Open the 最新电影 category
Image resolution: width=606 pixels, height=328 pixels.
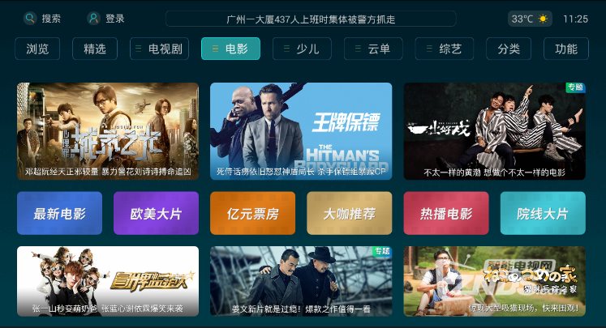click(59, 213)
